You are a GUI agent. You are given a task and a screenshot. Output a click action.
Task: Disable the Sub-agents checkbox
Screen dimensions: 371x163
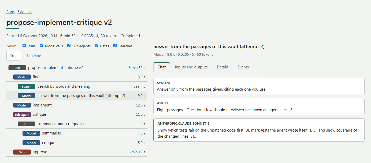click(69, 46)
